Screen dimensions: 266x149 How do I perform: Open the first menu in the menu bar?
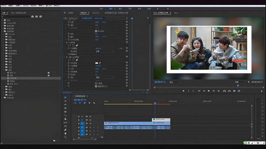pos(3,6)
